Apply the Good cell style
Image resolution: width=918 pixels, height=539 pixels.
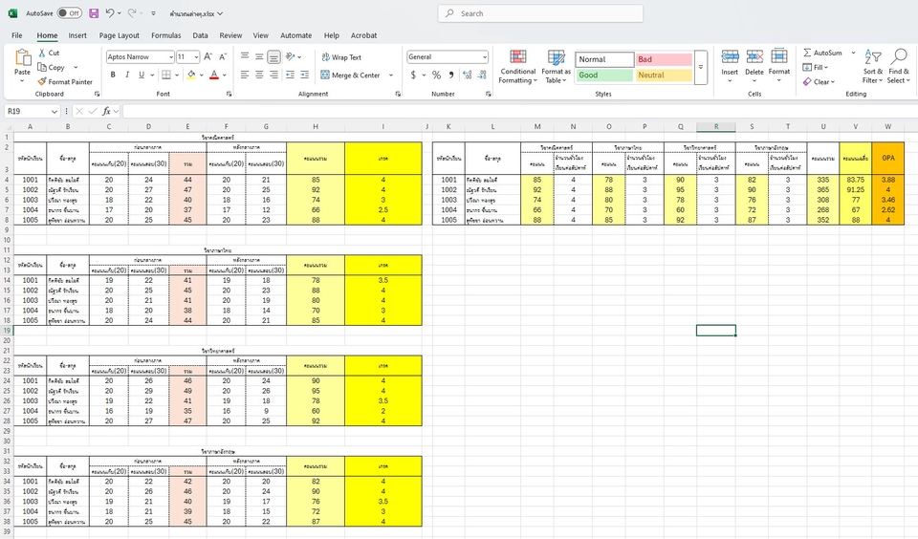(x=604, y=75)
